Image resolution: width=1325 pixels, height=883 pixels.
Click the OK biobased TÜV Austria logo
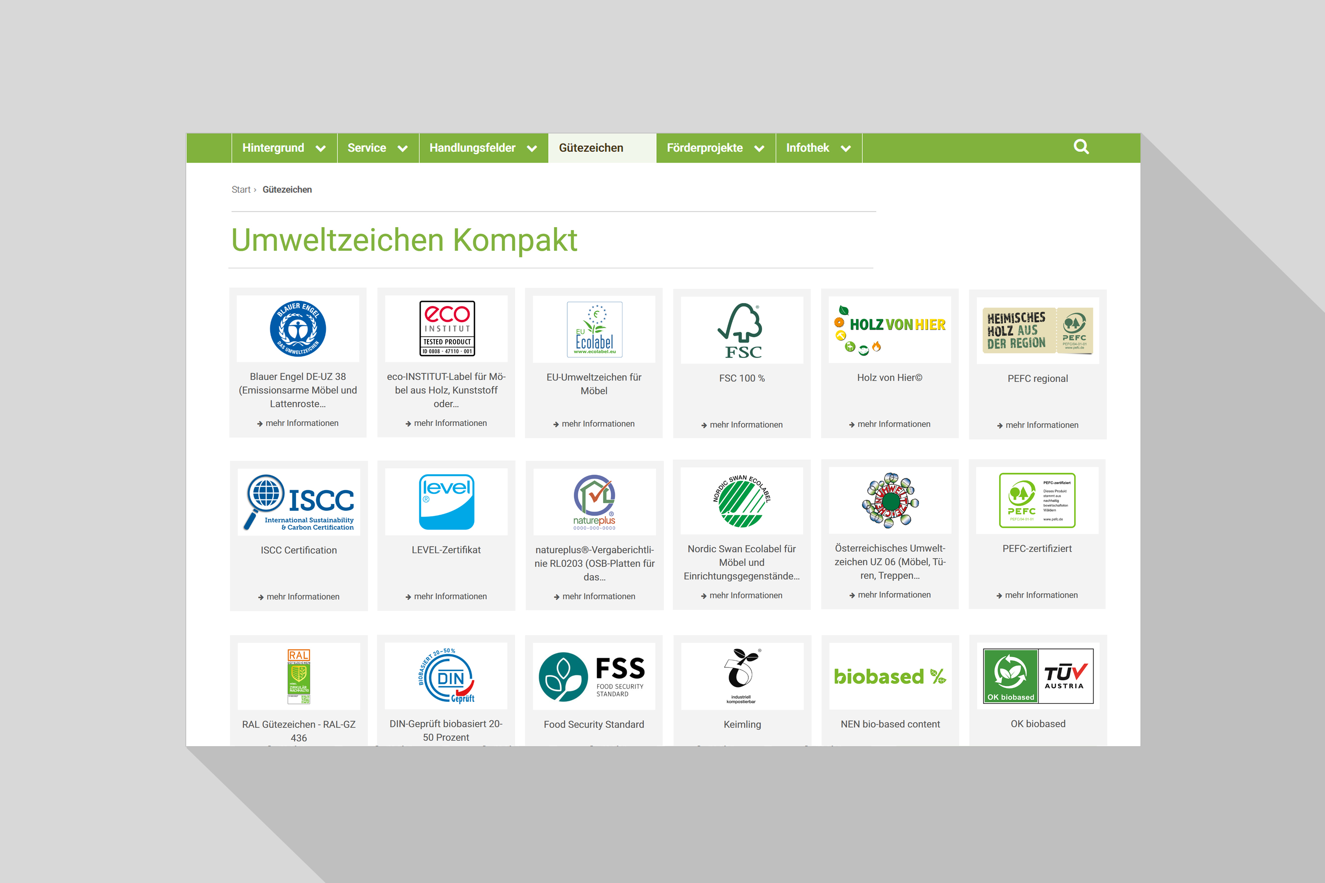point(1038,676)
